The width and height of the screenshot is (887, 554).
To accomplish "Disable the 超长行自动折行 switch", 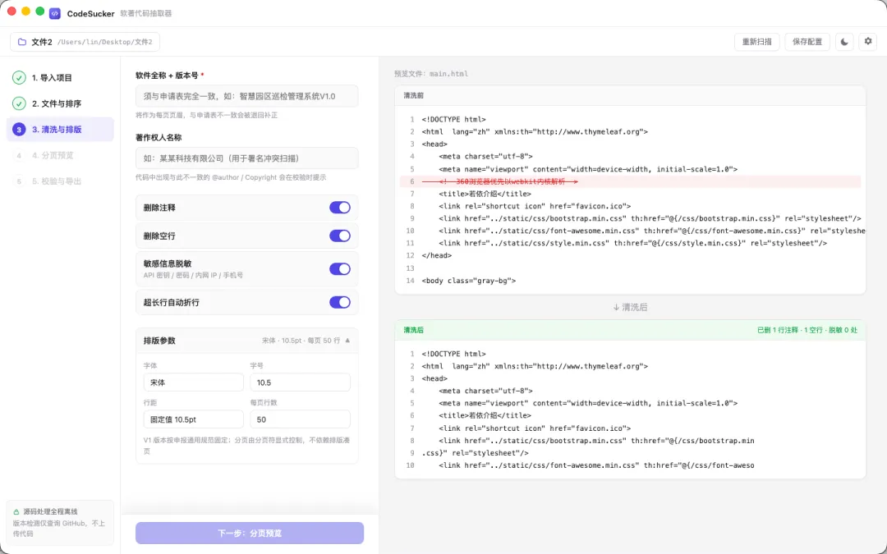I will [340, 302].
